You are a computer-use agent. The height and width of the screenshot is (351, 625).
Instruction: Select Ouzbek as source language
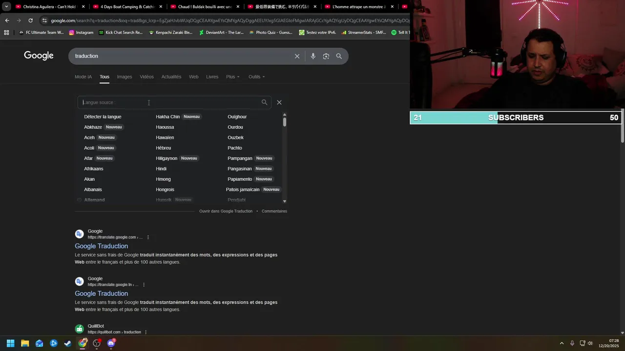pos(235,137)
